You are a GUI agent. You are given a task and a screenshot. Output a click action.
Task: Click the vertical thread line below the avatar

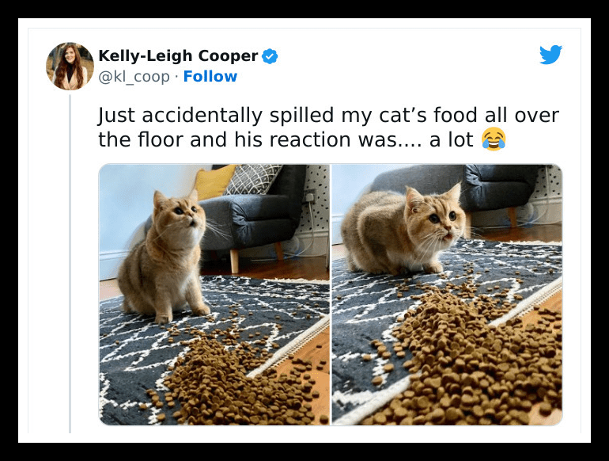point(70,264)
